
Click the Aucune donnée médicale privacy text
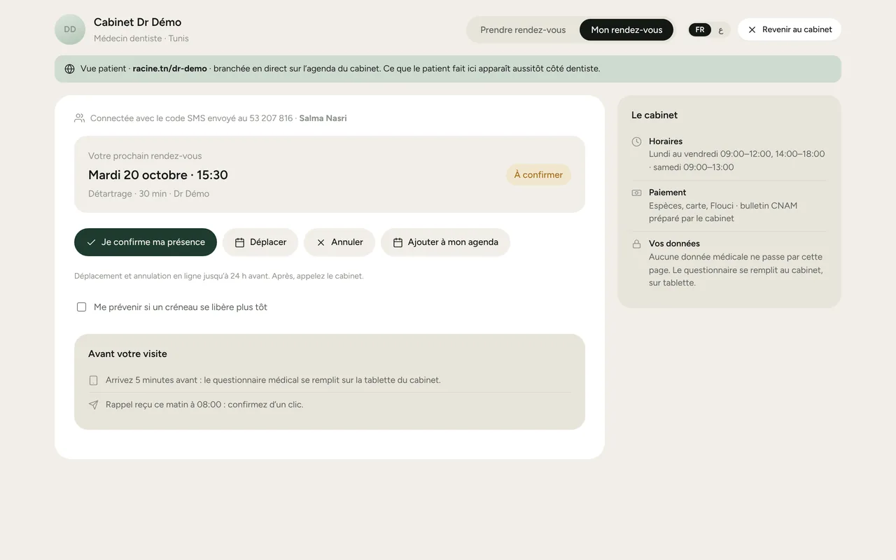[x=736, y=270]
